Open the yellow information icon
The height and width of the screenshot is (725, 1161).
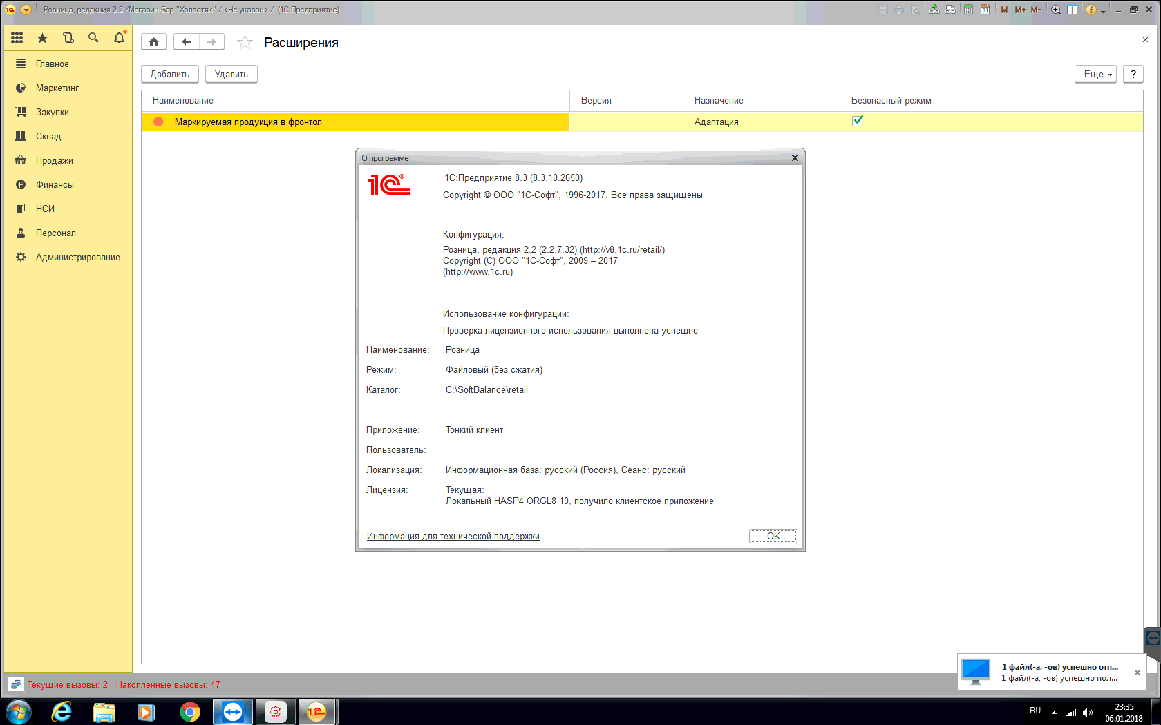(x=1091, y=10)
